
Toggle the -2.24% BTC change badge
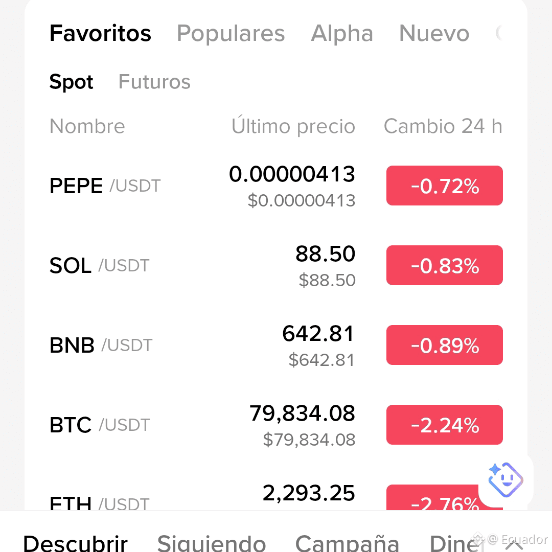(x=445, y=425)
